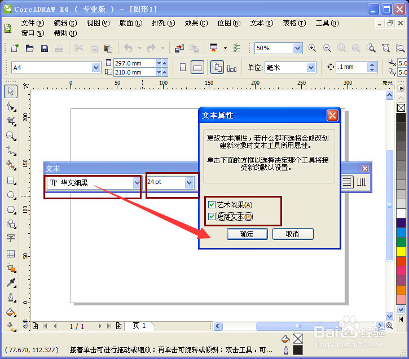Select the 页 1 page tab
Screen dimensions: 409x359
click(x=139, y=326)
